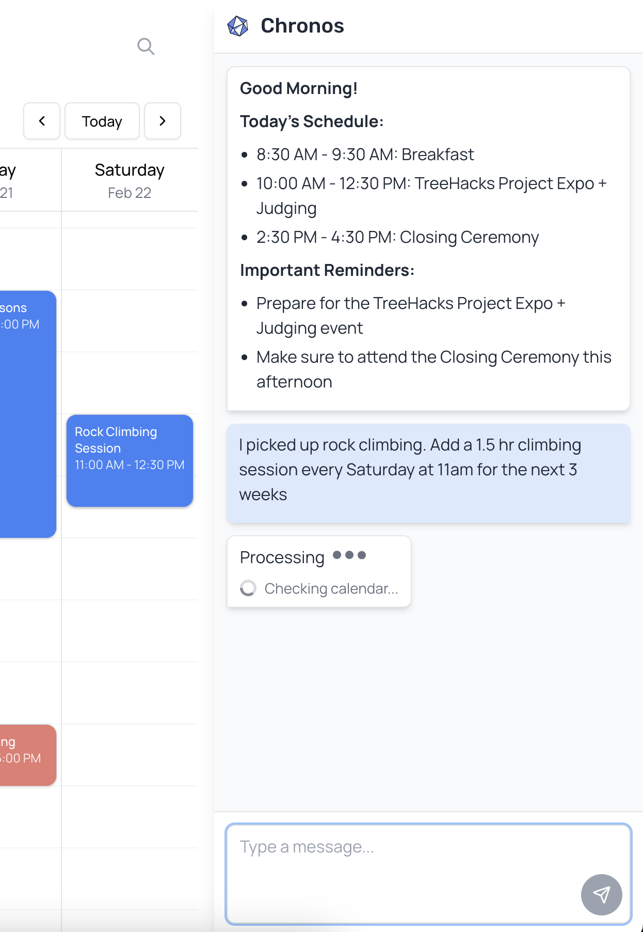Click the Chronos title text
The image size is (643, 932).
pyautogui.click(x=302, y=26)
